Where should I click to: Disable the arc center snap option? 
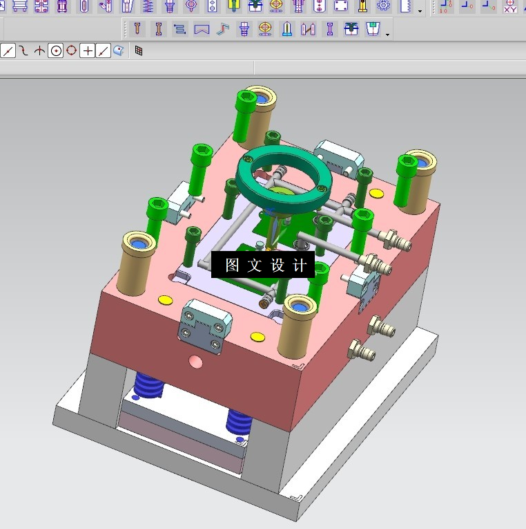pyautogui.click(x=55, y=51)
